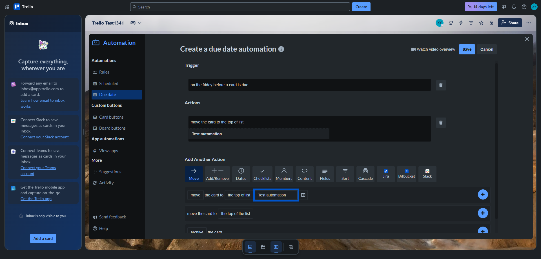Select the Jira action category
This screenshot has height=259, width=541.
[386, 174]
